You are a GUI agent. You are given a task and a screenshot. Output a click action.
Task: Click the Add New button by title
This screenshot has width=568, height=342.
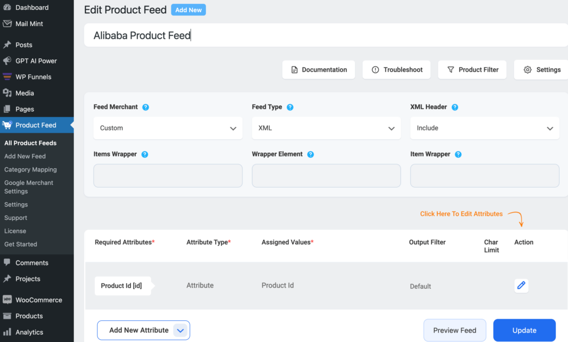(189, 10)
